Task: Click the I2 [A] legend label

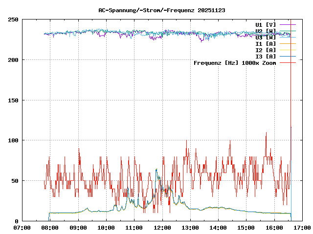Action: point(266,50)
